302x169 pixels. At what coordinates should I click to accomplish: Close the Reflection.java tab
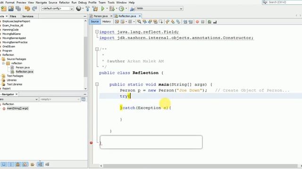[x=140, y=16]
